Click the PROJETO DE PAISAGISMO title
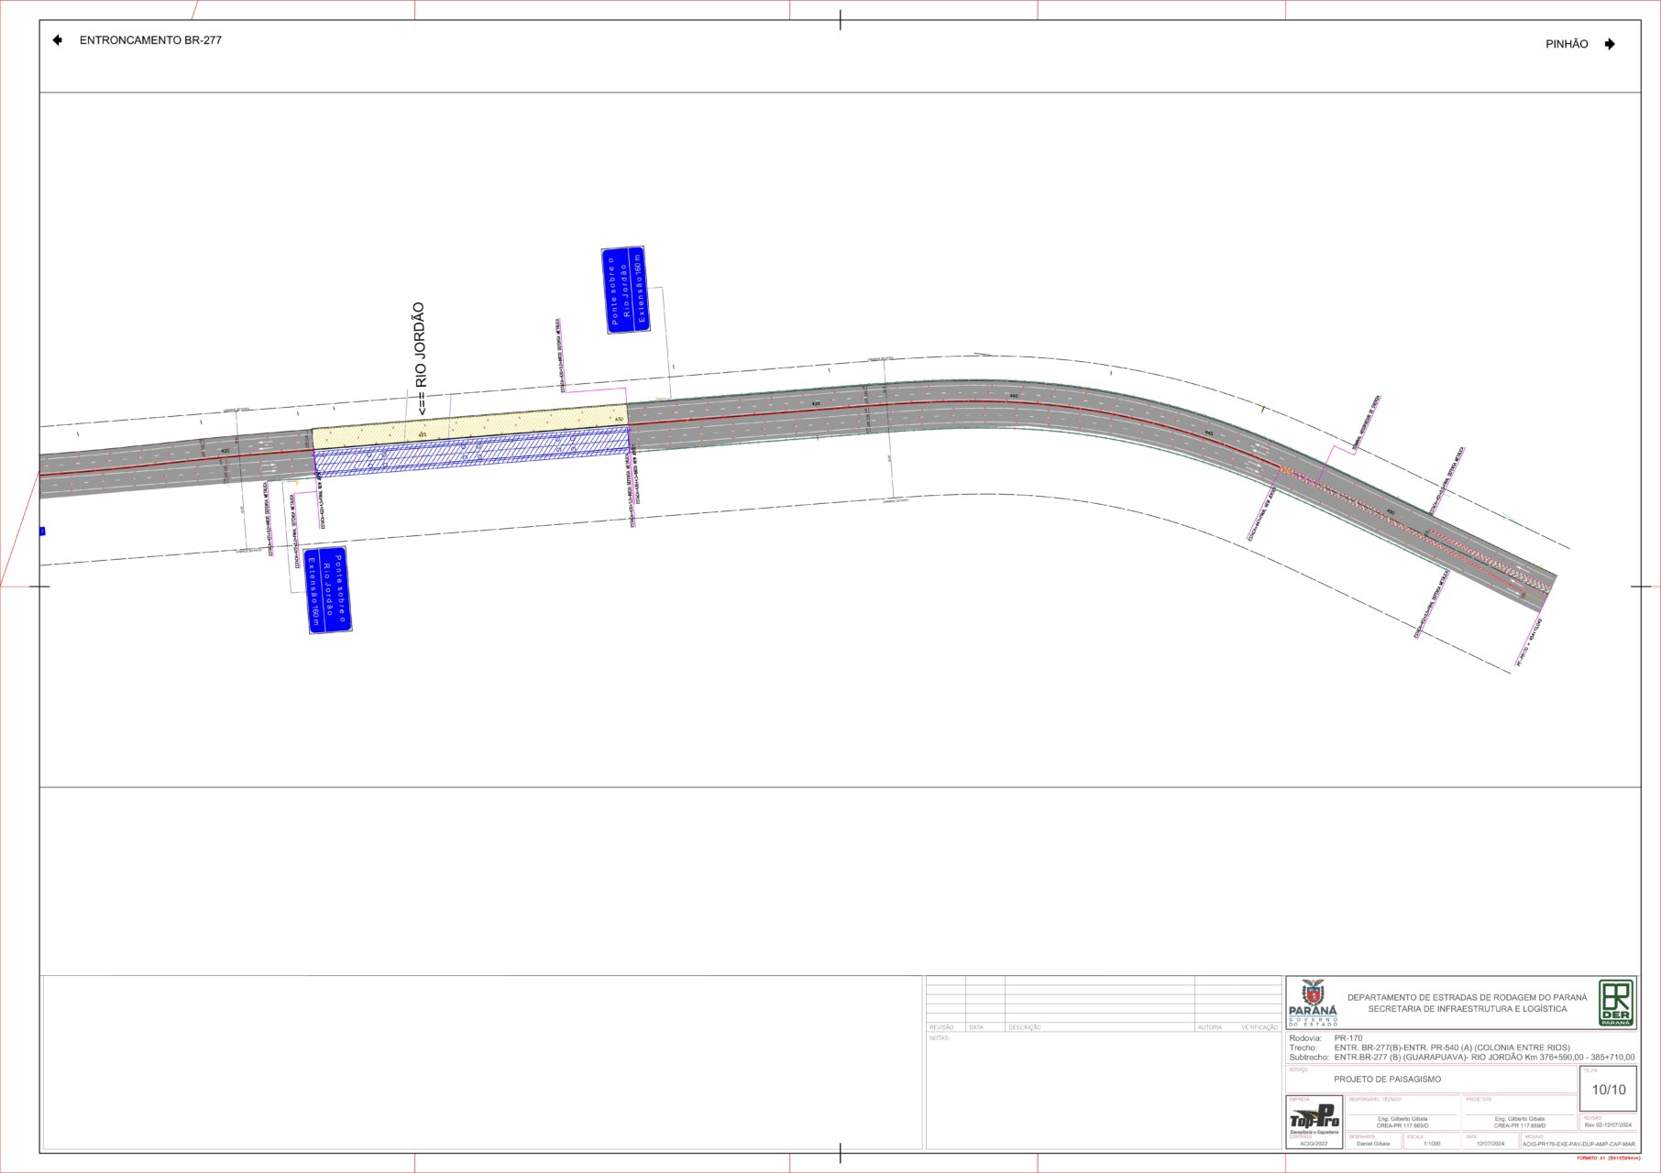The image size is (1661, 1173). click(x=1387, y=1080)
